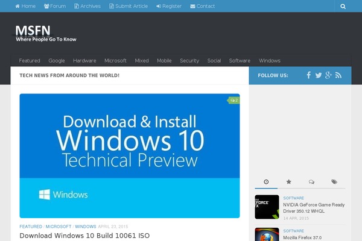Image resolution: width=362 pixels, height=241 pixels.
Task: Click 'TECH NEWS FROM AROUND THE WORLD!' heading
Action: coord(69,75)
